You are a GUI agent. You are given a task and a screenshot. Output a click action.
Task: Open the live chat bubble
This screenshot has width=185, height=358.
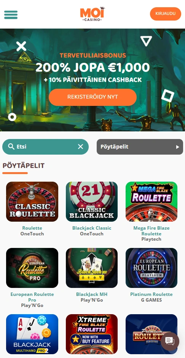pyautogui.click(x=170, y=341)
